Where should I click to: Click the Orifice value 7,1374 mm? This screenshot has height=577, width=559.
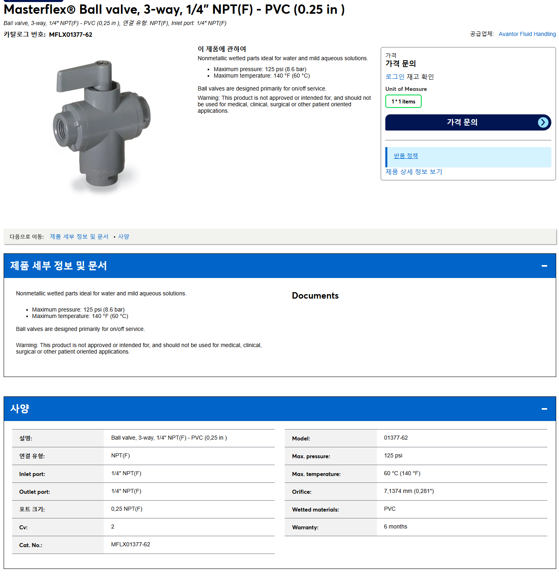pos(409,491)
